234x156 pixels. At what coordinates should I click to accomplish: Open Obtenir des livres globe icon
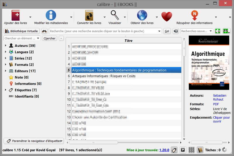point(142,15)
